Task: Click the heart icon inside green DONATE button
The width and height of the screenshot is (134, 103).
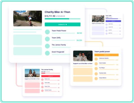Action: coord(66,24)
